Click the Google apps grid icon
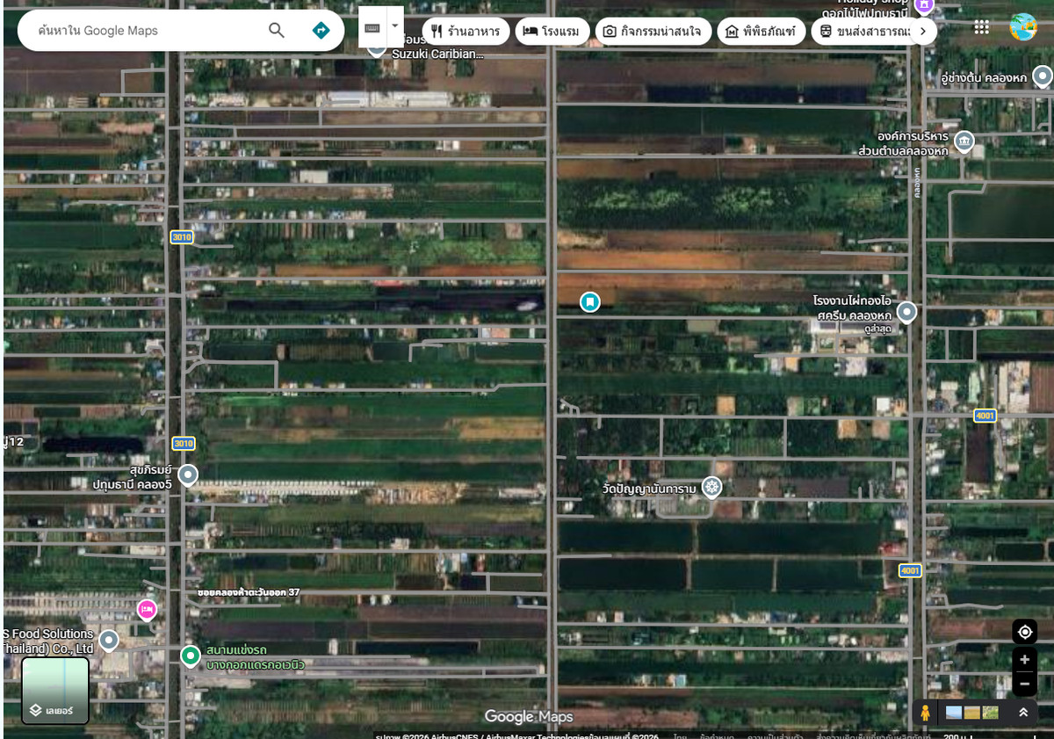This screenshot has height=739, width=1054. point(981,27)
